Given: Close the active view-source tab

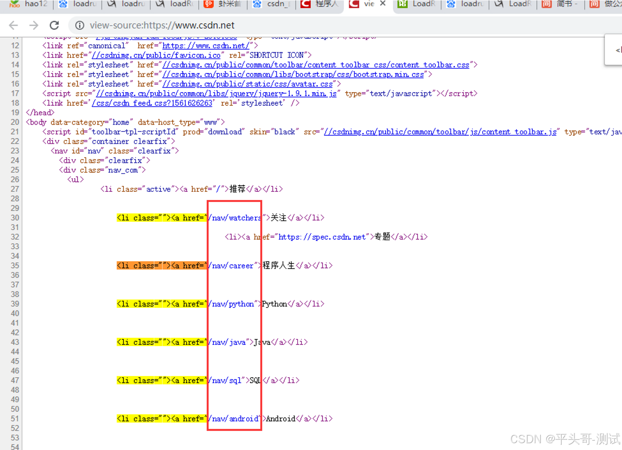Looking at the screenshot, I should (x=383, y=4).
